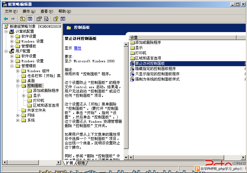This screenshot has height=173, width=247.
Task: Expand the Windows 组件 node
Action: pyautogui.click(x=18, y=71)
